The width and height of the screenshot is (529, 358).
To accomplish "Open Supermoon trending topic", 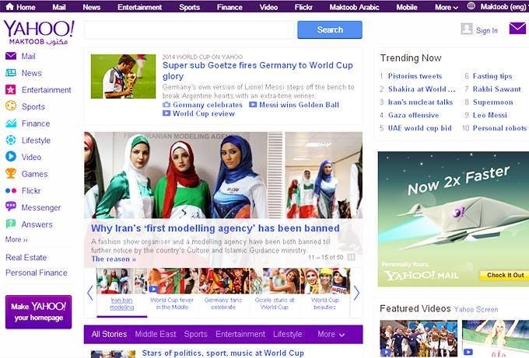I will (492, 102).
